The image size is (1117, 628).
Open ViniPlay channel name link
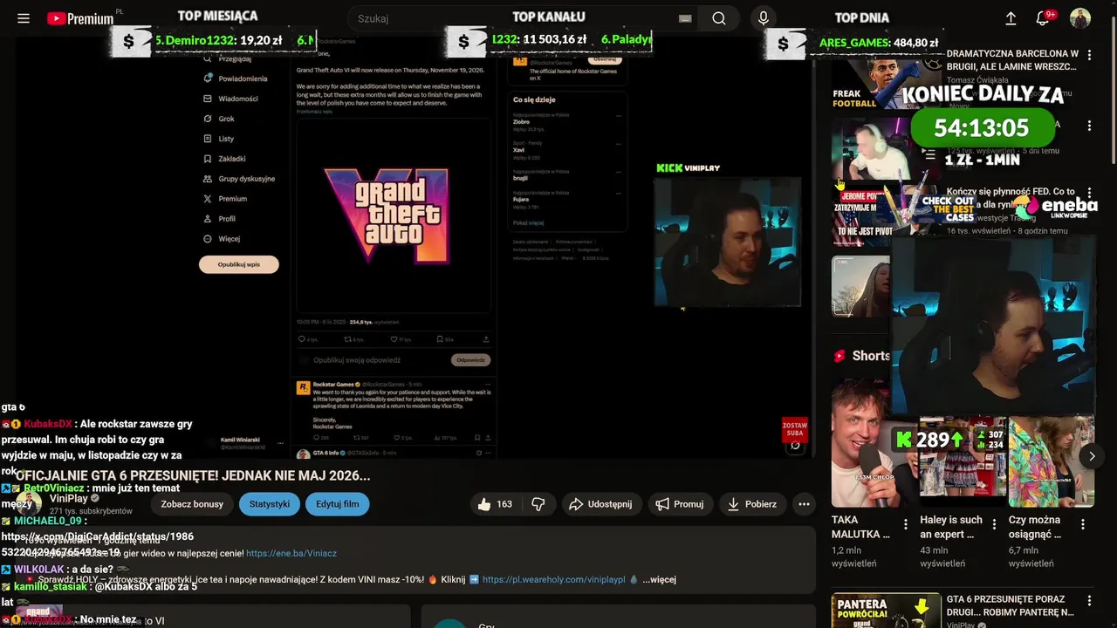(69, 498)
